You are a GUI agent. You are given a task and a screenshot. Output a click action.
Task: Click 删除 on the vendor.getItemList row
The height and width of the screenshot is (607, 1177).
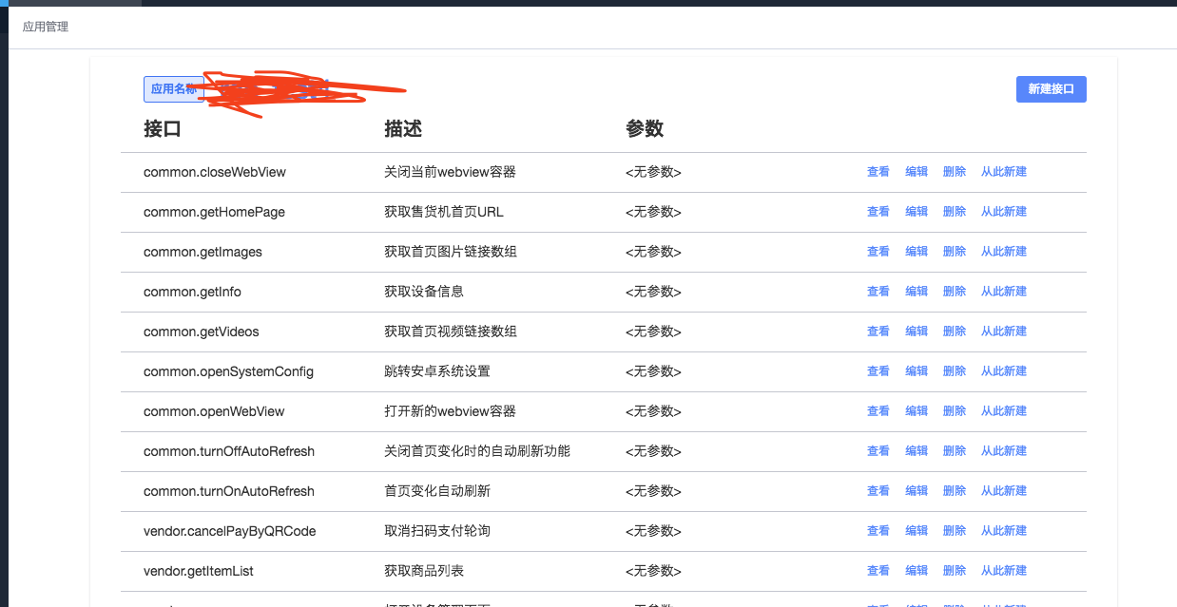(955, 571)
